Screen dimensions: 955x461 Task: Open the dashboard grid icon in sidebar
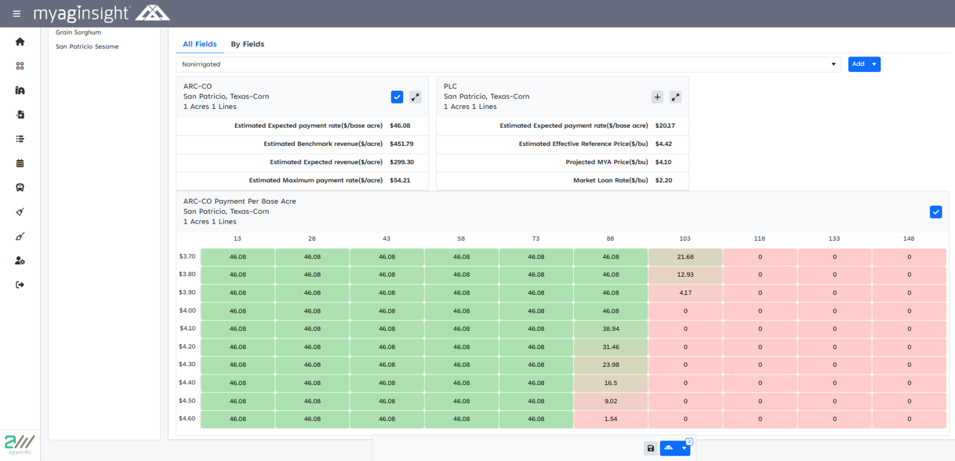(x=20, y=66)
